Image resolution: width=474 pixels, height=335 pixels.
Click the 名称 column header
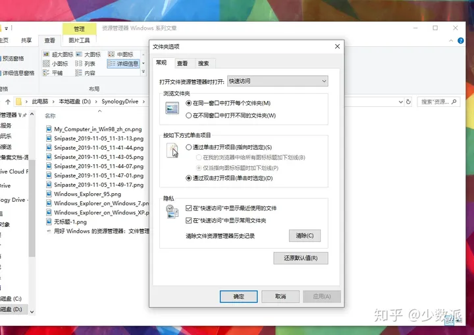(50, 115)
